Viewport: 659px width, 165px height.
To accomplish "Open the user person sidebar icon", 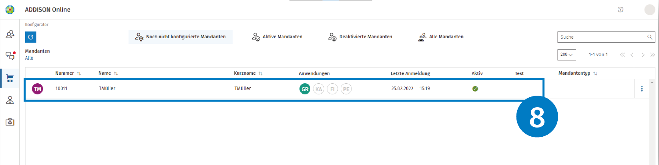I will (10, 100).
